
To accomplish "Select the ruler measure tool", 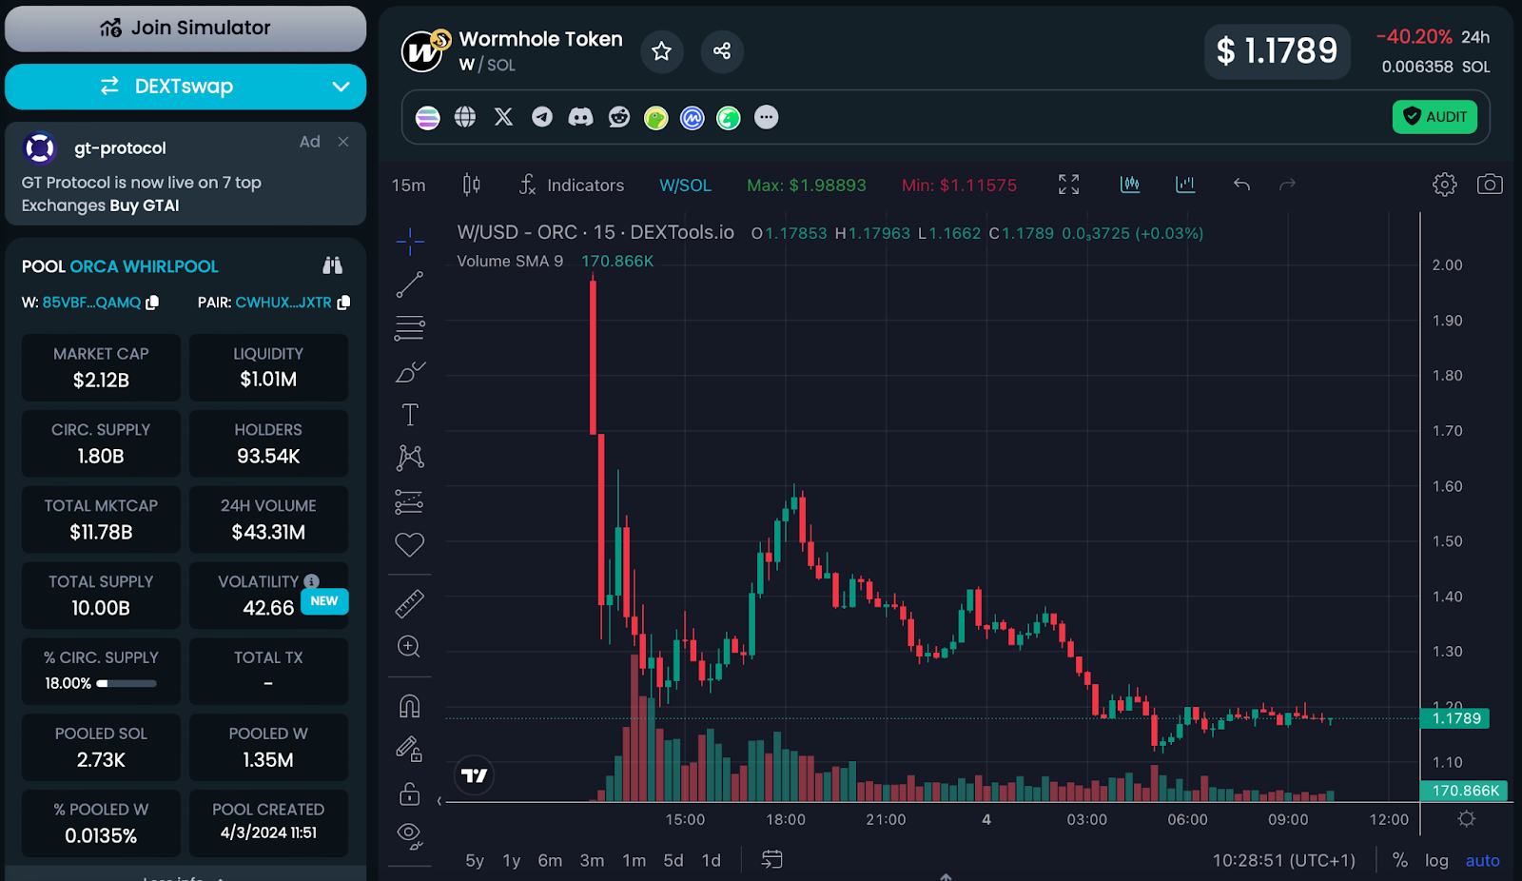I will pos(410,603).
